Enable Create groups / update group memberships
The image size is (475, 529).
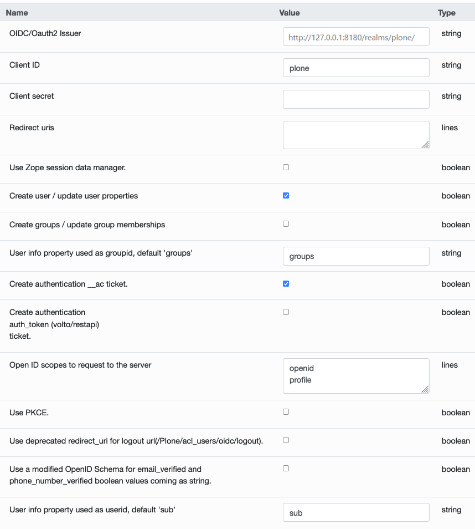[286, 224]
